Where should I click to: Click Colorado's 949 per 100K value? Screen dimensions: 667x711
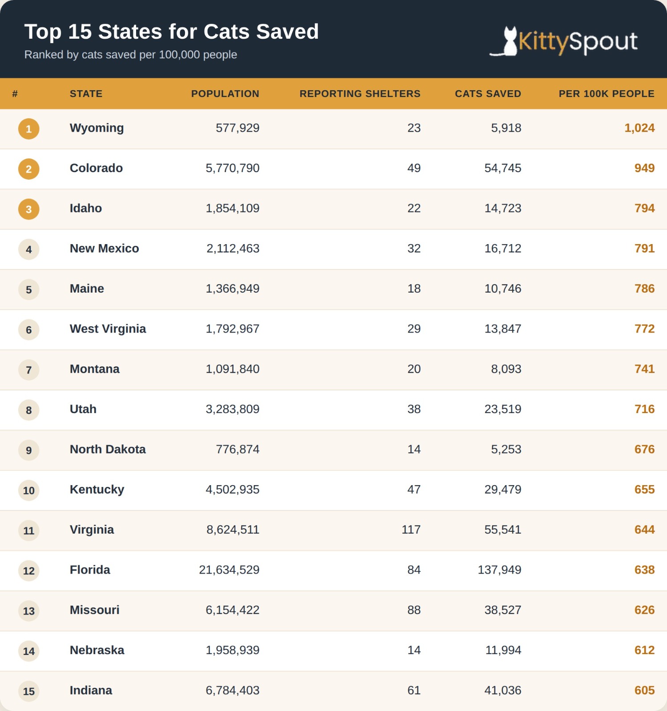coord(644,168)
